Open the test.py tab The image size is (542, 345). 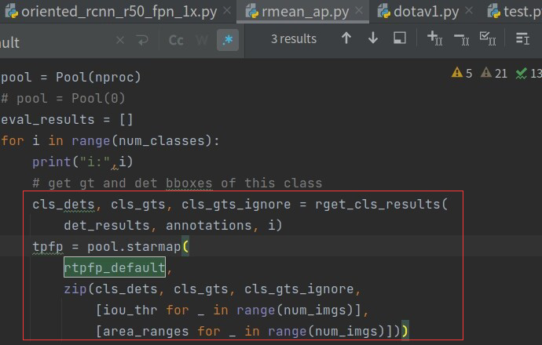tap(514, 12)
